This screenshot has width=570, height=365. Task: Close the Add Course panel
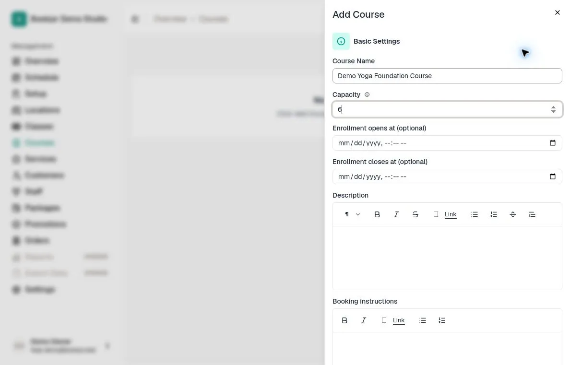click(x=557, y=13)
